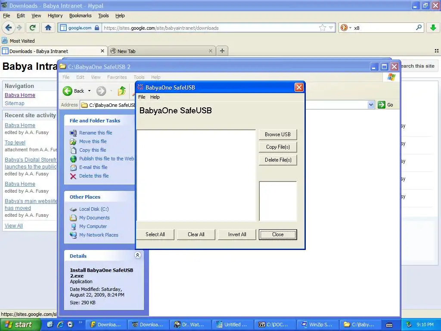Open the Explorer Address bar dropdown
Screen dimensions: 441x331
[x=371, y=105]
